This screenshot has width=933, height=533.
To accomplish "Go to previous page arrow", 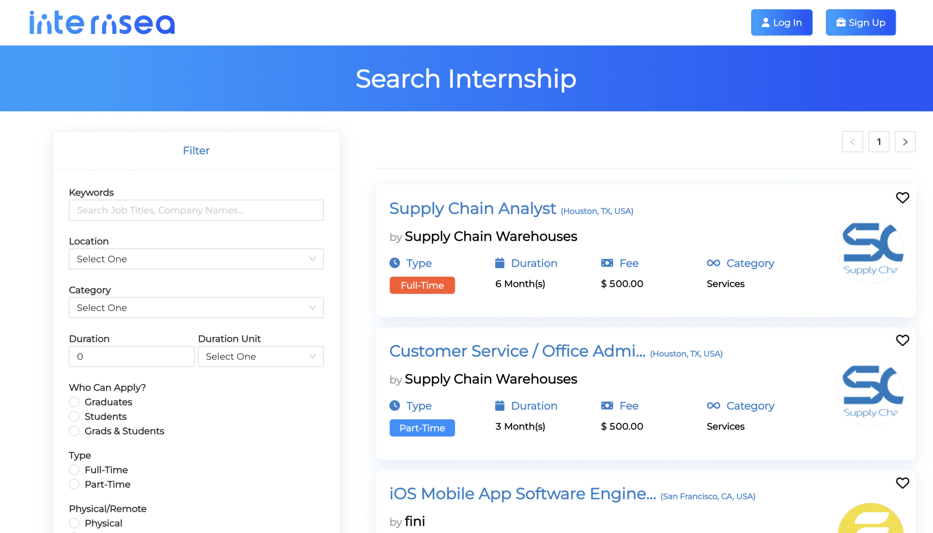I will point(852,142).
